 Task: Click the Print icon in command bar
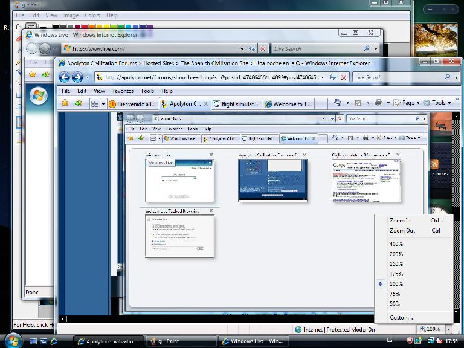click(378, 103)
